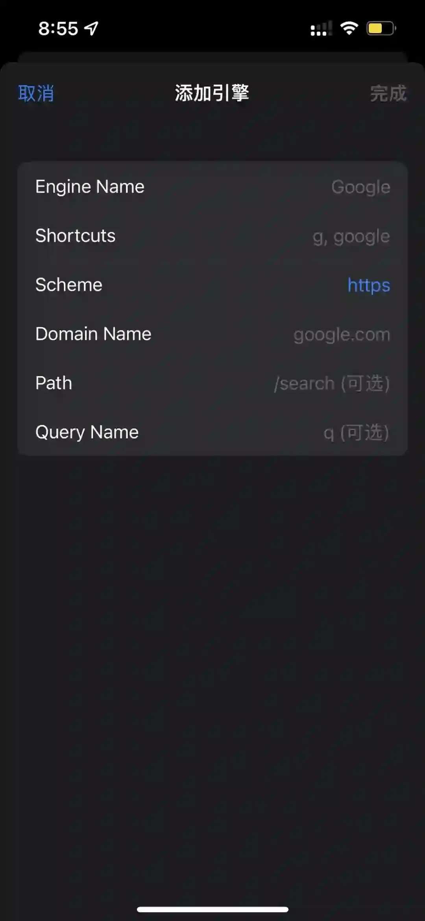425x921 pixels.
Task: Focus the Path /search field
Action: [x=332, y=383]
